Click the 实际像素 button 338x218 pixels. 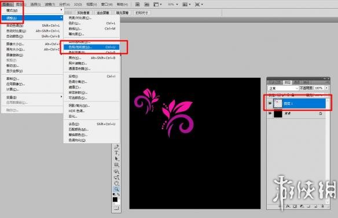(83, 13)
